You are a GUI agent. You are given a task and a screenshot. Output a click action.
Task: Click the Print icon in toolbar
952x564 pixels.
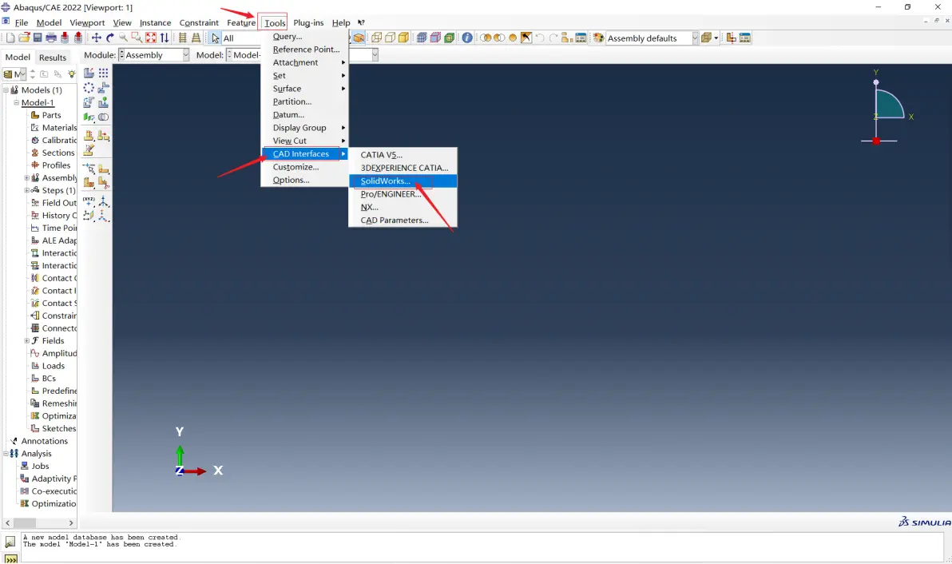51,38
